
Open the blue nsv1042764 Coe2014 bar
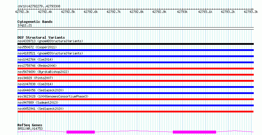click(135, 62)
